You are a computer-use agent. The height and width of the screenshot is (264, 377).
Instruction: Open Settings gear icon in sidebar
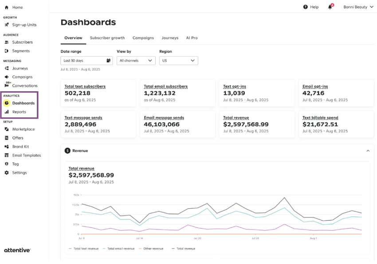click(x=7, y=173)
